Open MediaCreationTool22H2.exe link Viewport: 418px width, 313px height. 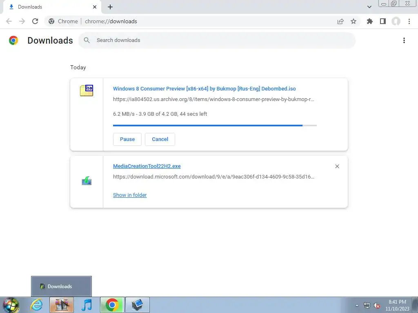pyautogui.click(x=147, y=166)
